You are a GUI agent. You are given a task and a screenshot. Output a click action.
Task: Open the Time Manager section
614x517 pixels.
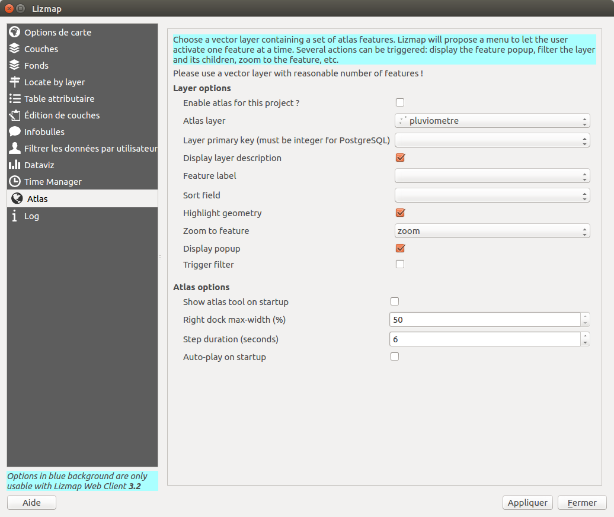click(x=82, y=182)
